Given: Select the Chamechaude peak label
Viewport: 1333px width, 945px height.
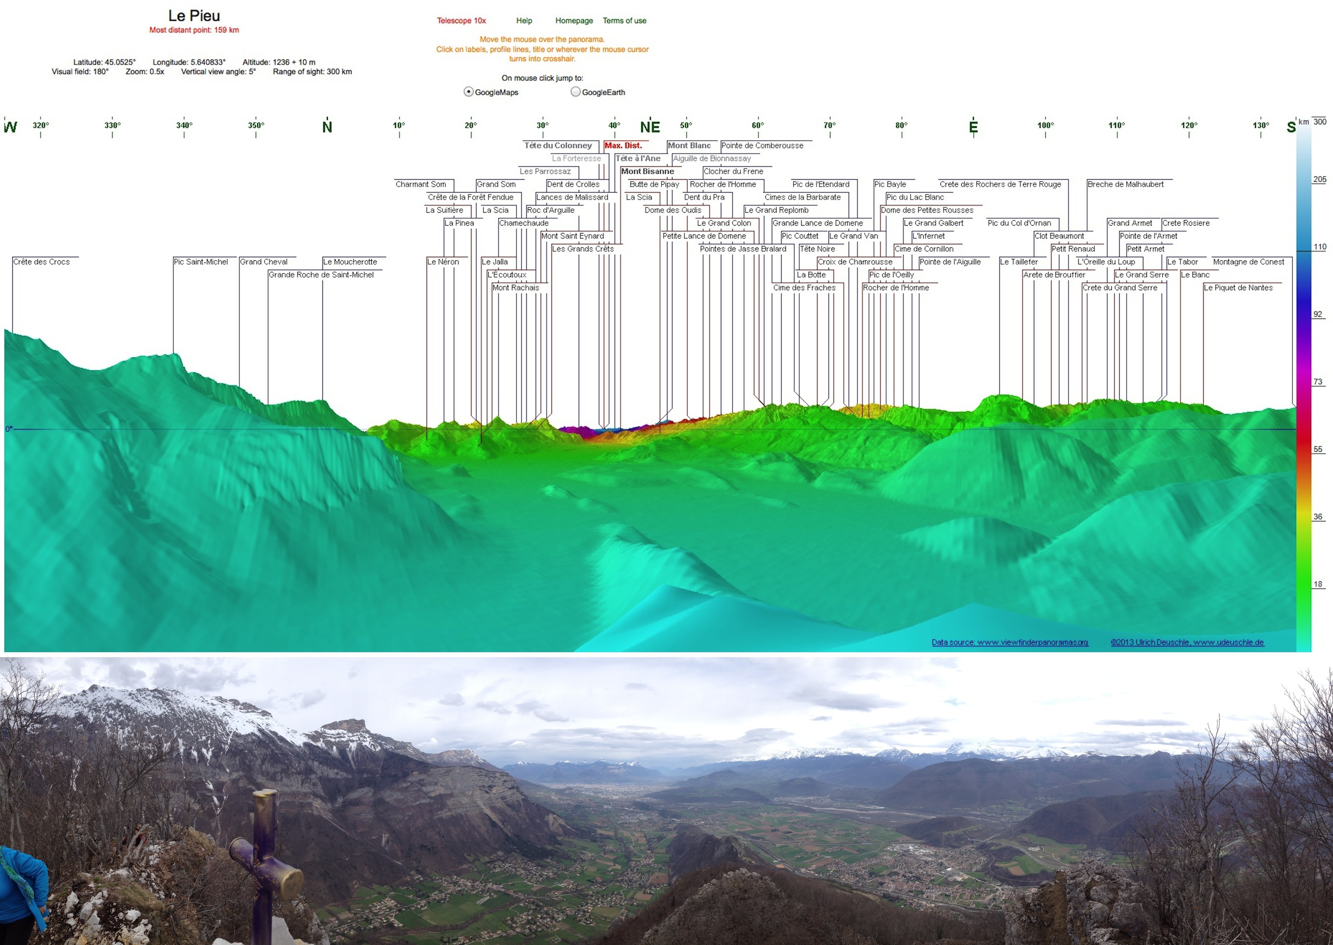Looking at the screenshot, I should pos(524,223).
